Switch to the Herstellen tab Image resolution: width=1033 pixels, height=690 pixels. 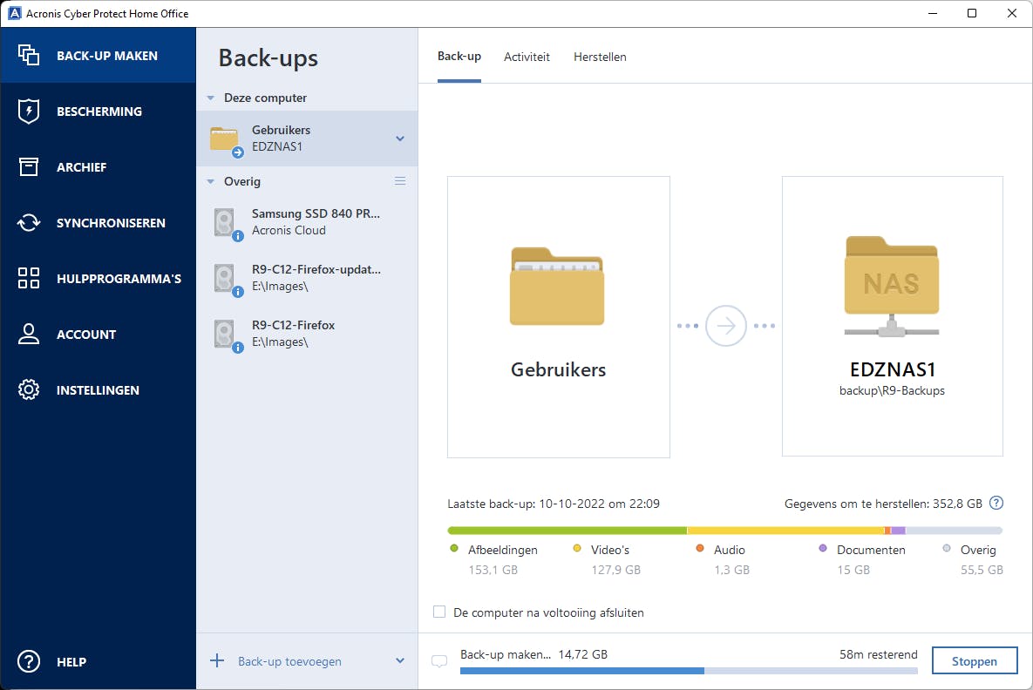click(x=600, y=57)
